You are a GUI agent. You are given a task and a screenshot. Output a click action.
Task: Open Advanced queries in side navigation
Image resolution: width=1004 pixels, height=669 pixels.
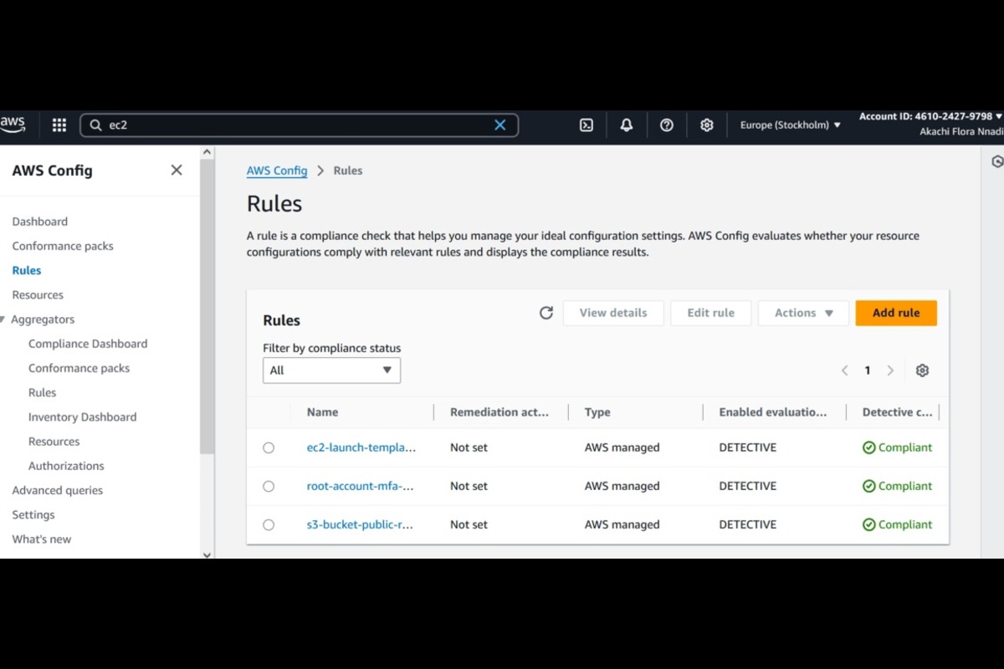pyautogui.click(x=58, y=490)
